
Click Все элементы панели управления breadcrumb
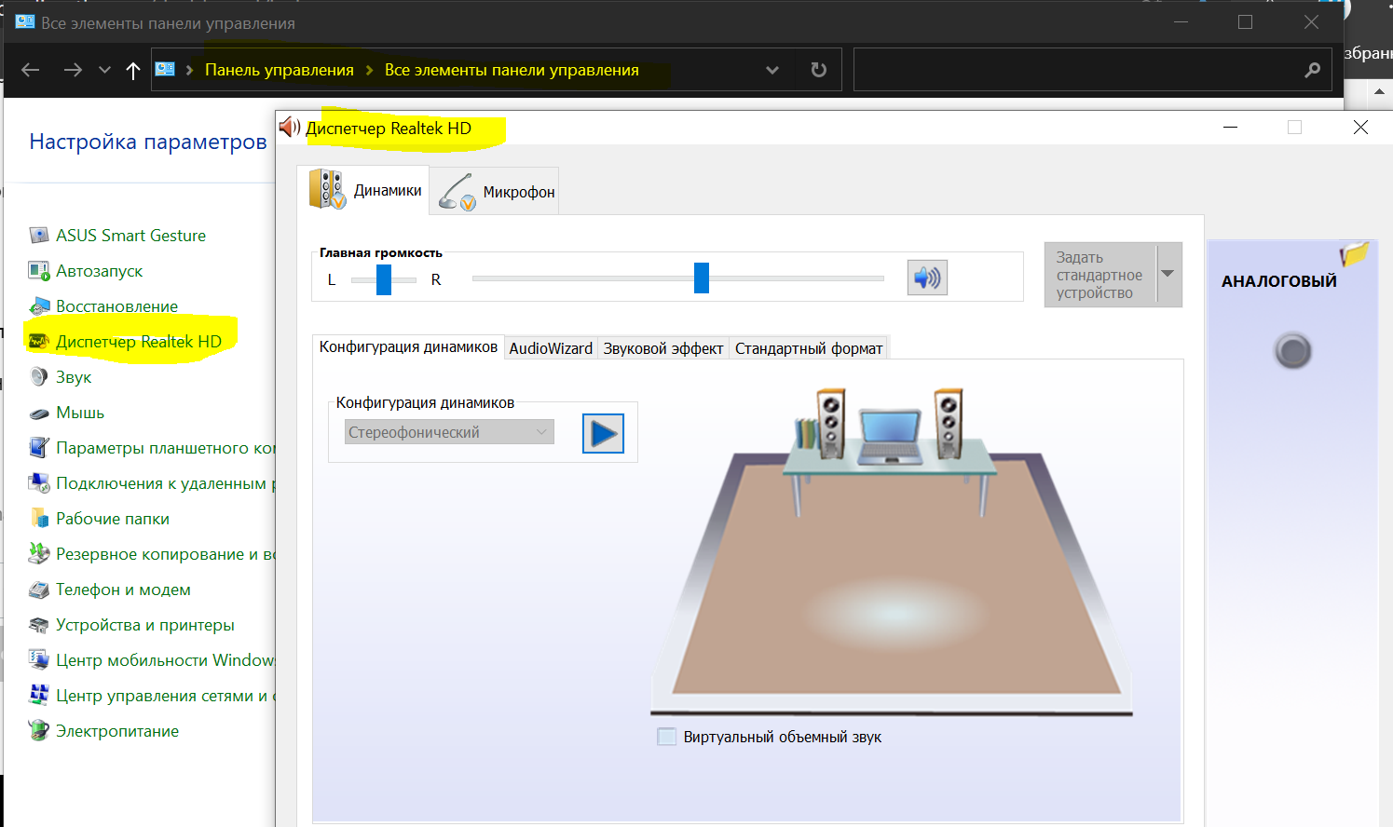click(512, 70)
